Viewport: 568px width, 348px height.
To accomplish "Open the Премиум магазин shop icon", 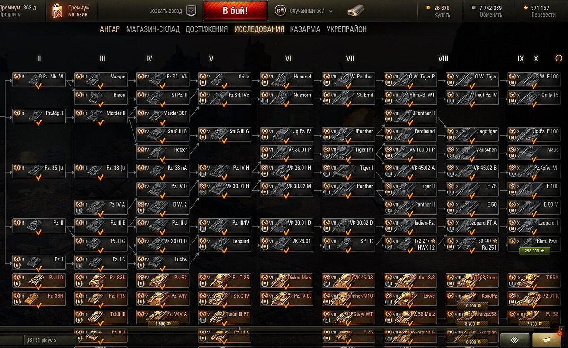I will pyautogui.click(x=56, y=11).
